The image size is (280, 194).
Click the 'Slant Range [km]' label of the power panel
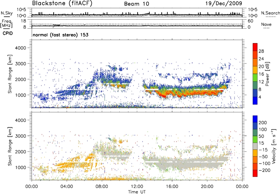(x=10, y=74)
